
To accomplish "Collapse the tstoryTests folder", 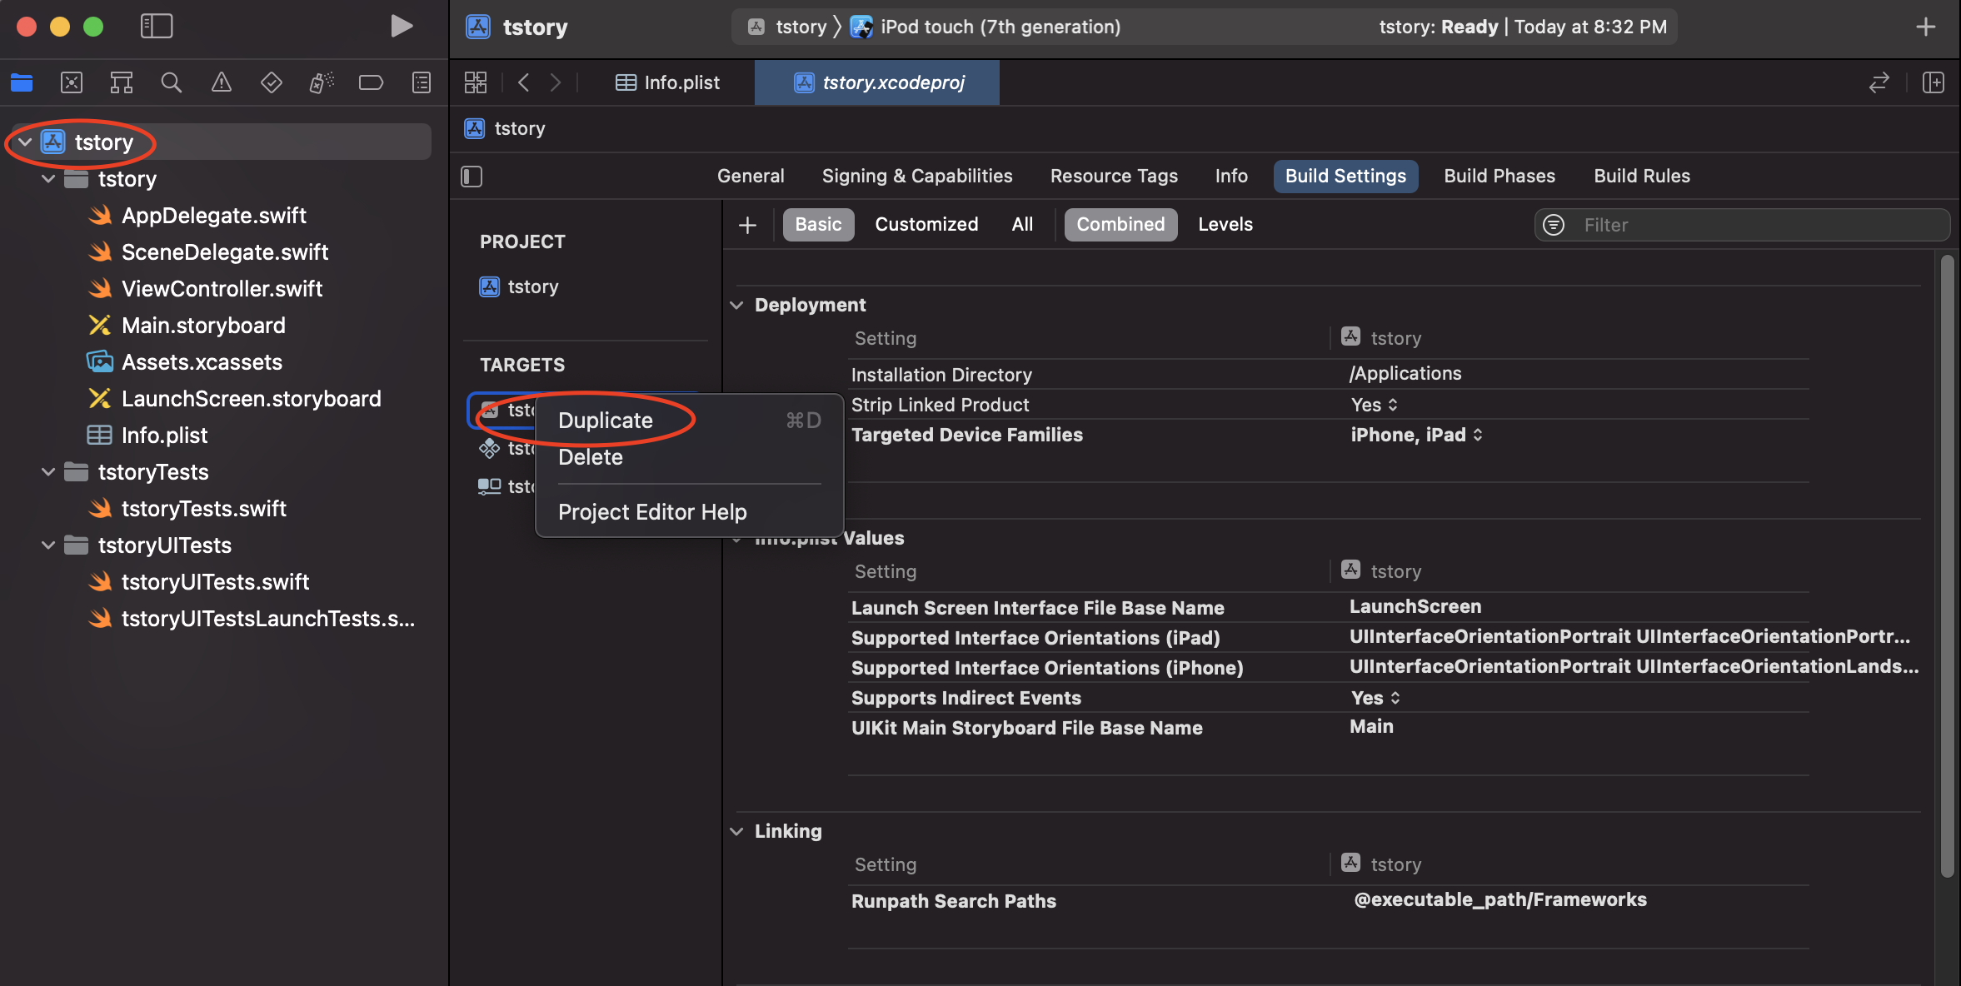I will tap(48, 472).
